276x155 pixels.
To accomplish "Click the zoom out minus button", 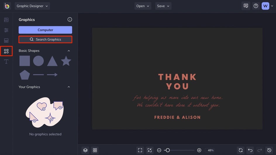I will [x=159, y=150].
